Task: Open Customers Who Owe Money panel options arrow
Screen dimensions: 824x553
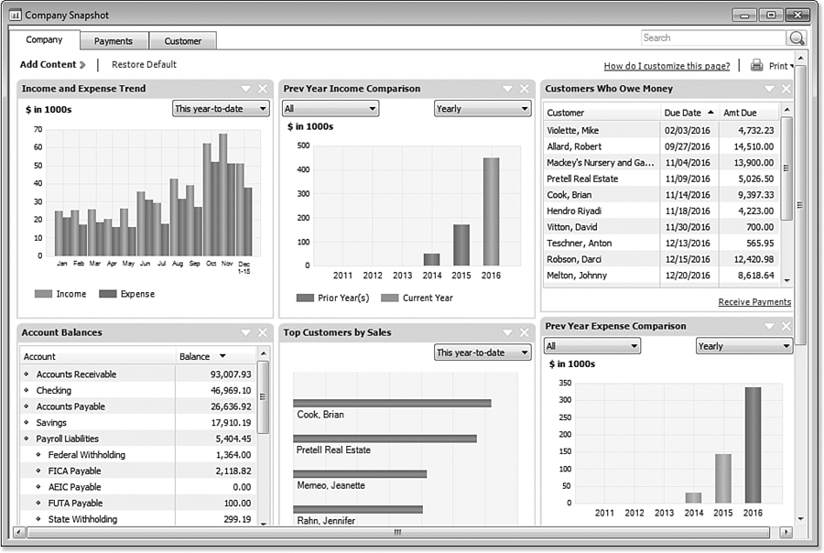Action: pyautogui.click(x=769, y=89)
